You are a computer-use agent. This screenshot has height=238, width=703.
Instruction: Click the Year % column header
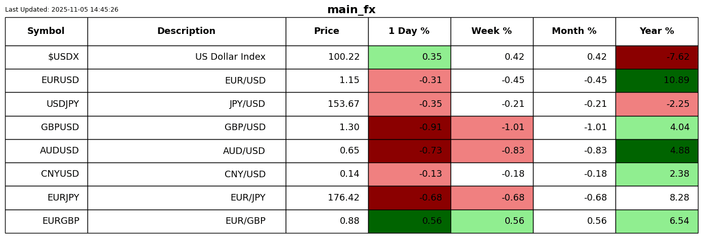coord(656,31)
